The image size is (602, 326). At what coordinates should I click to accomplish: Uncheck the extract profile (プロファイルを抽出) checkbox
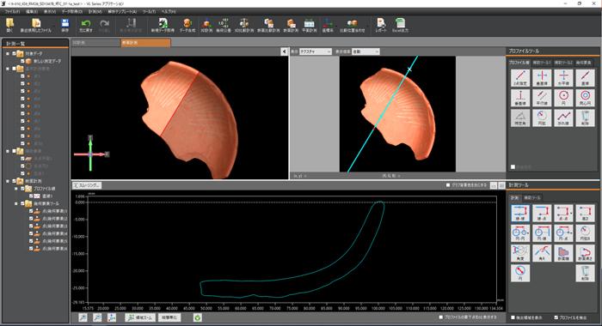pyautogui.click(x=556, y=317)
